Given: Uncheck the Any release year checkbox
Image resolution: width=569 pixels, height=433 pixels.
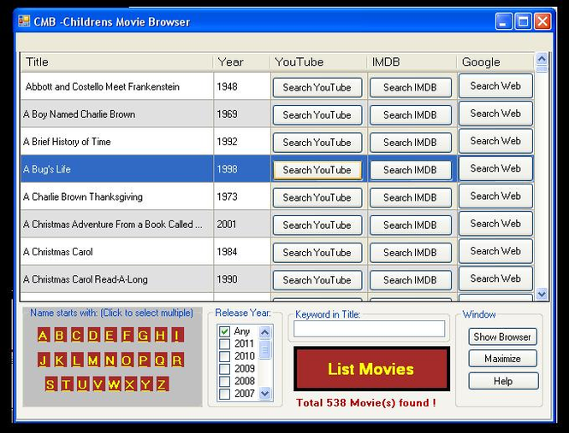Looking at the screenshot, I should 225,331.
